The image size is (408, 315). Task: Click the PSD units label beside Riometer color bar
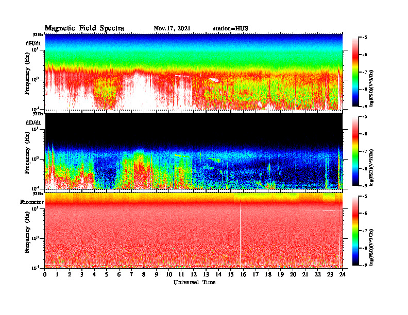371,247
